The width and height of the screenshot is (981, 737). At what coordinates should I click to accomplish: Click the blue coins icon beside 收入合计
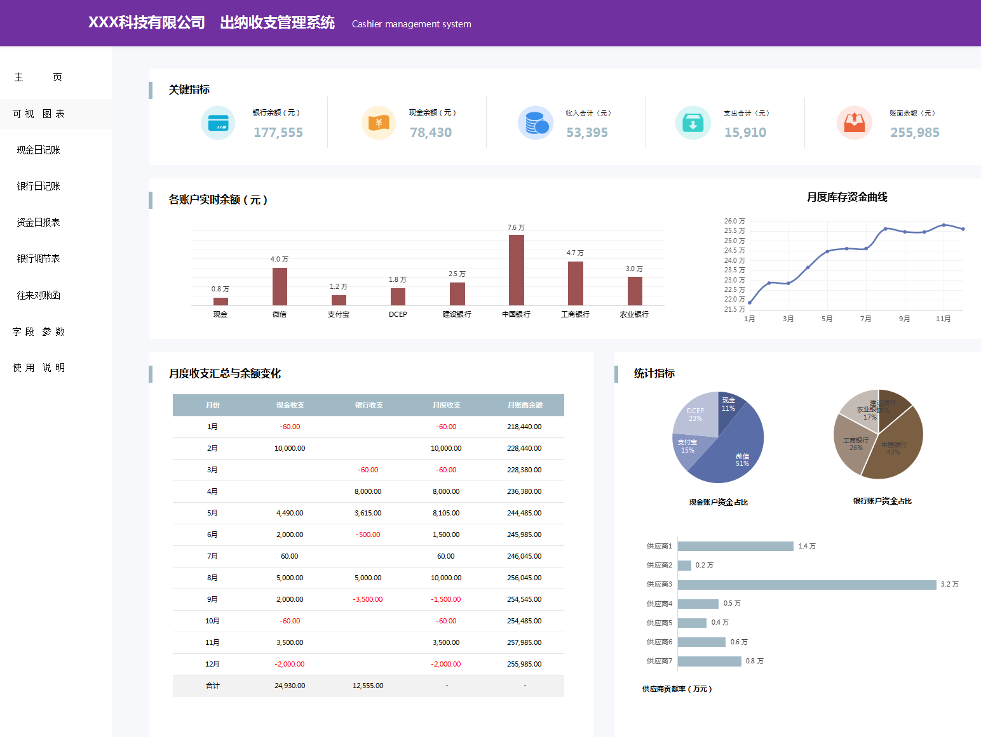click(536, 123)
